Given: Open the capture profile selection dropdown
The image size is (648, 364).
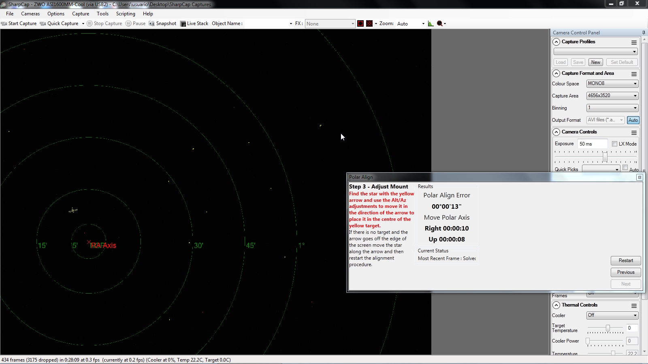Looking at the screenshot, I should point(595,51).
